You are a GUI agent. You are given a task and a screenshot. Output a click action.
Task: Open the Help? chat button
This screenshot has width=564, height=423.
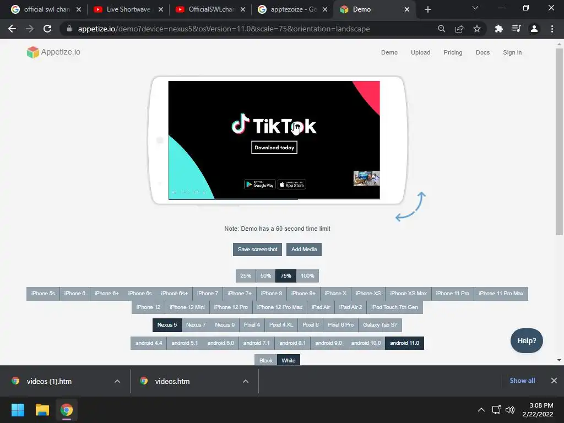[x=527, y=340]
